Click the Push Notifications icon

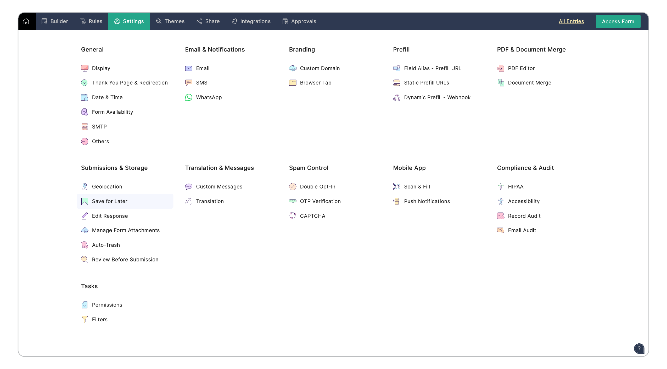[x=397, y=201]
